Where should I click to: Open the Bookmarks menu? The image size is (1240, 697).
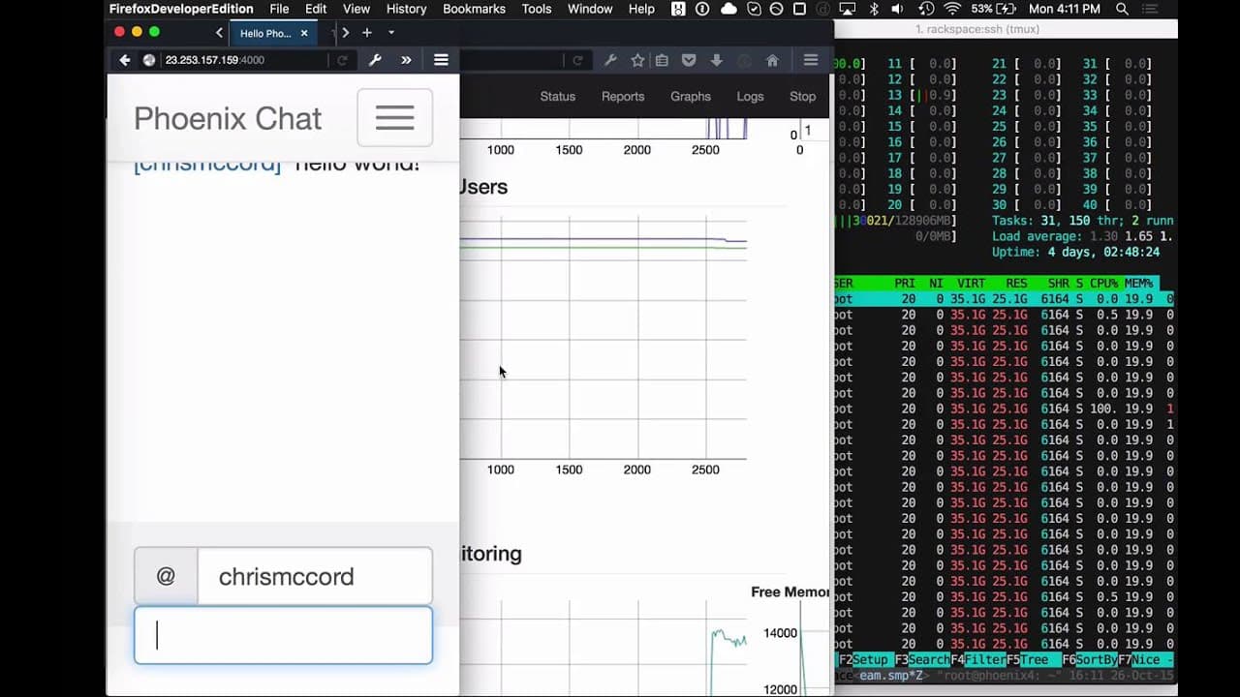pos(474,9)
